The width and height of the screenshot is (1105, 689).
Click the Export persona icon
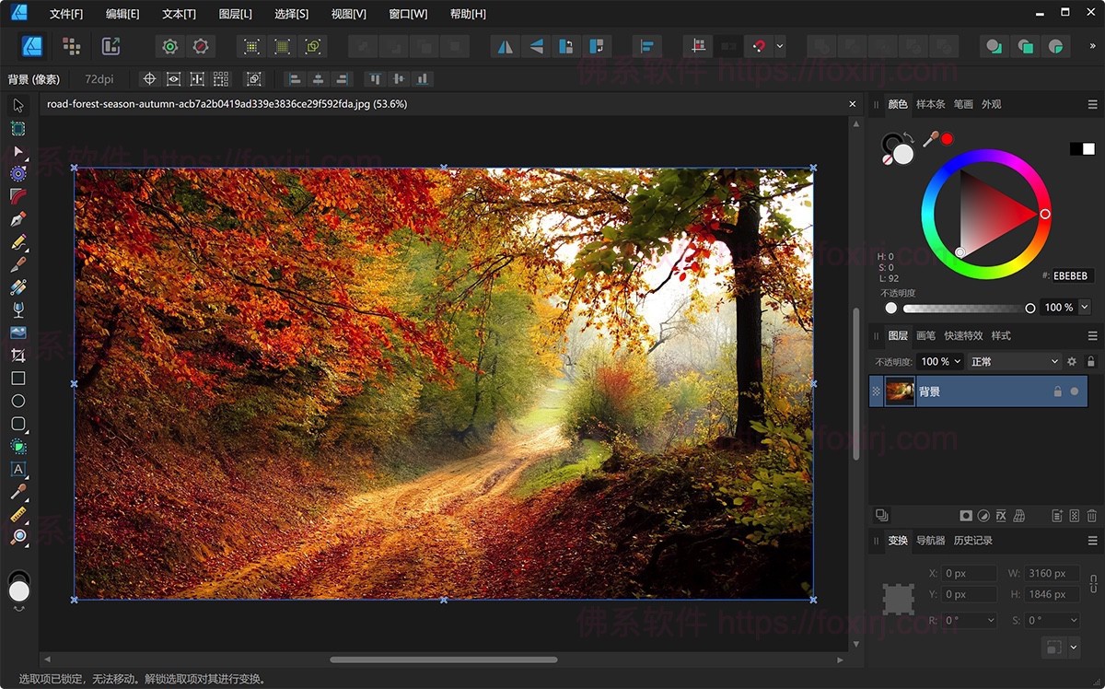point(111,46)
